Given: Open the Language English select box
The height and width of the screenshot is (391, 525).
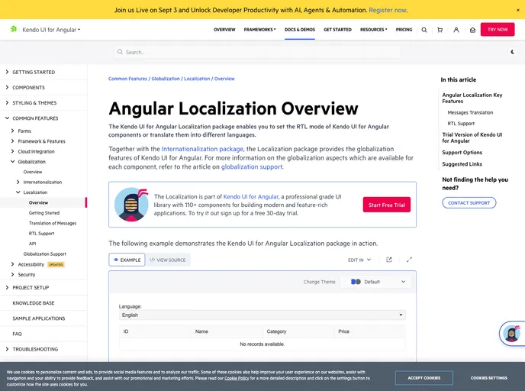Looking at the screenshot, I should (x=262, y=315).
